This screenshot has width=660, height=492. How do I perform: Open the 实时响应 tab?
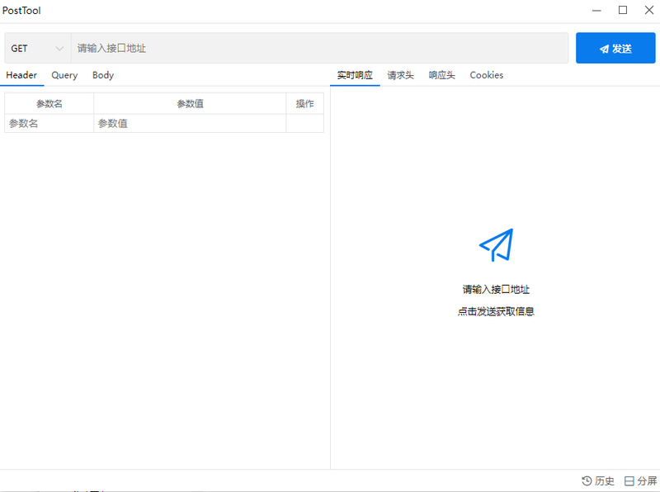click(x=355, y=75)
